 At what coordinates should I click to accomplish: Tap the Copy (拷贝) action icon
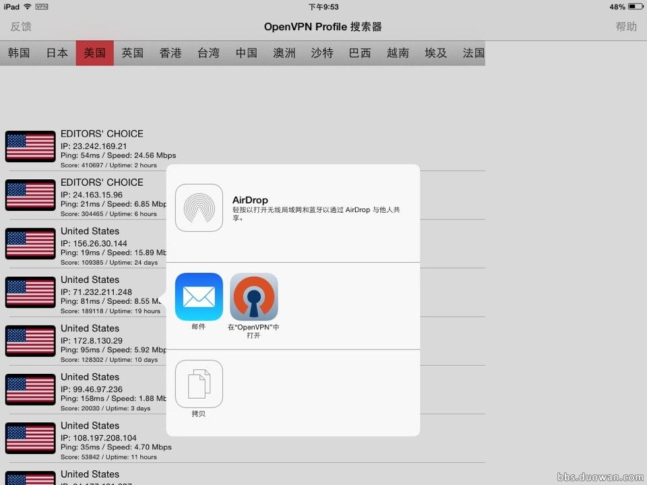[x=199, y=384]
